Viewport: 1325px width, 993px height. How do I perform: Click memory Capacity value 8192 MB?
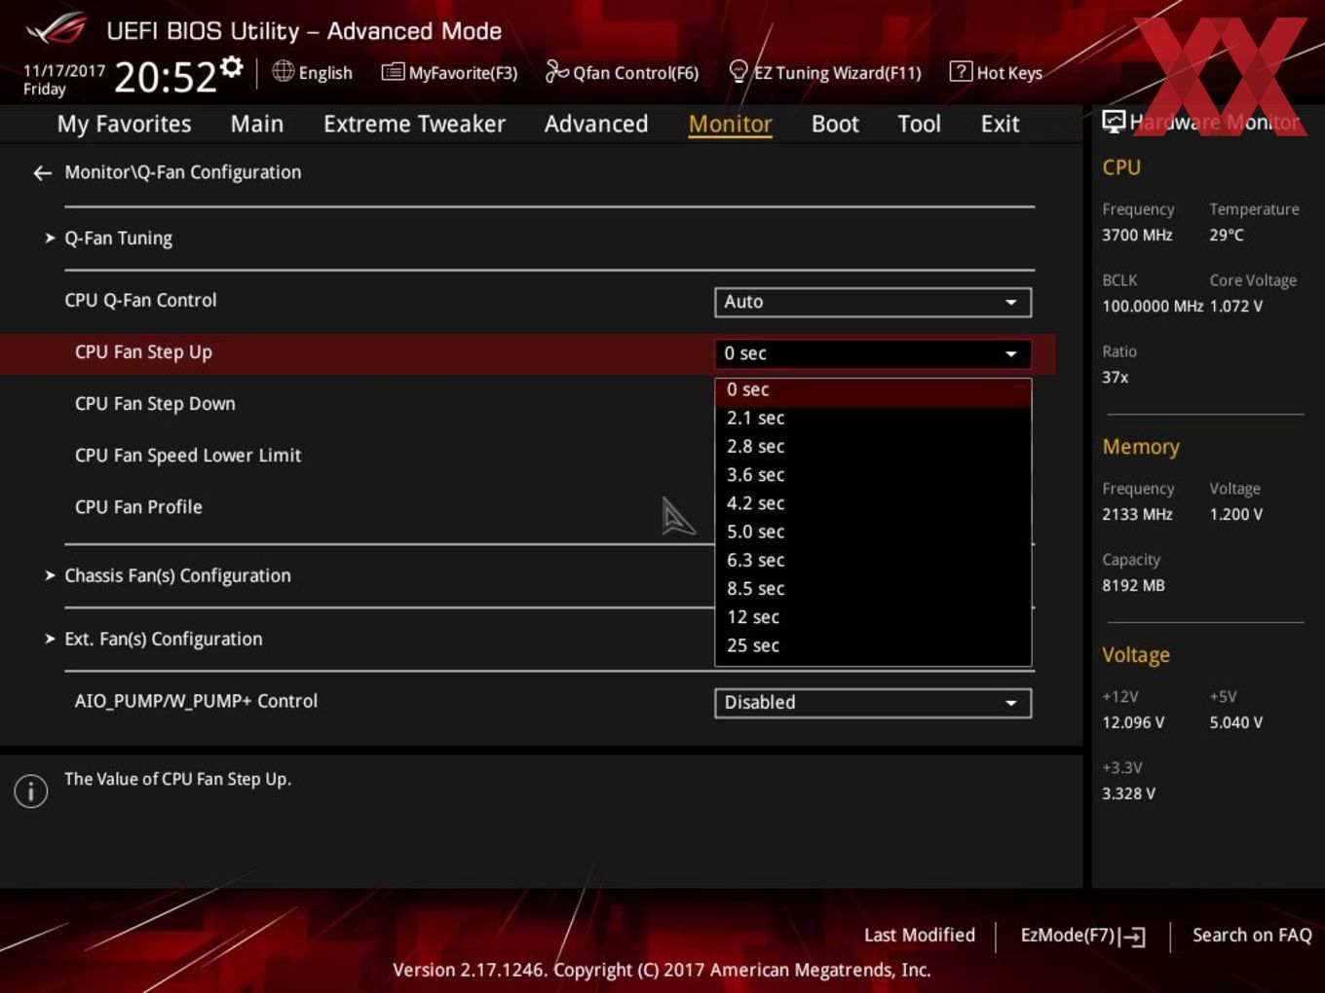coord(1133,585)
